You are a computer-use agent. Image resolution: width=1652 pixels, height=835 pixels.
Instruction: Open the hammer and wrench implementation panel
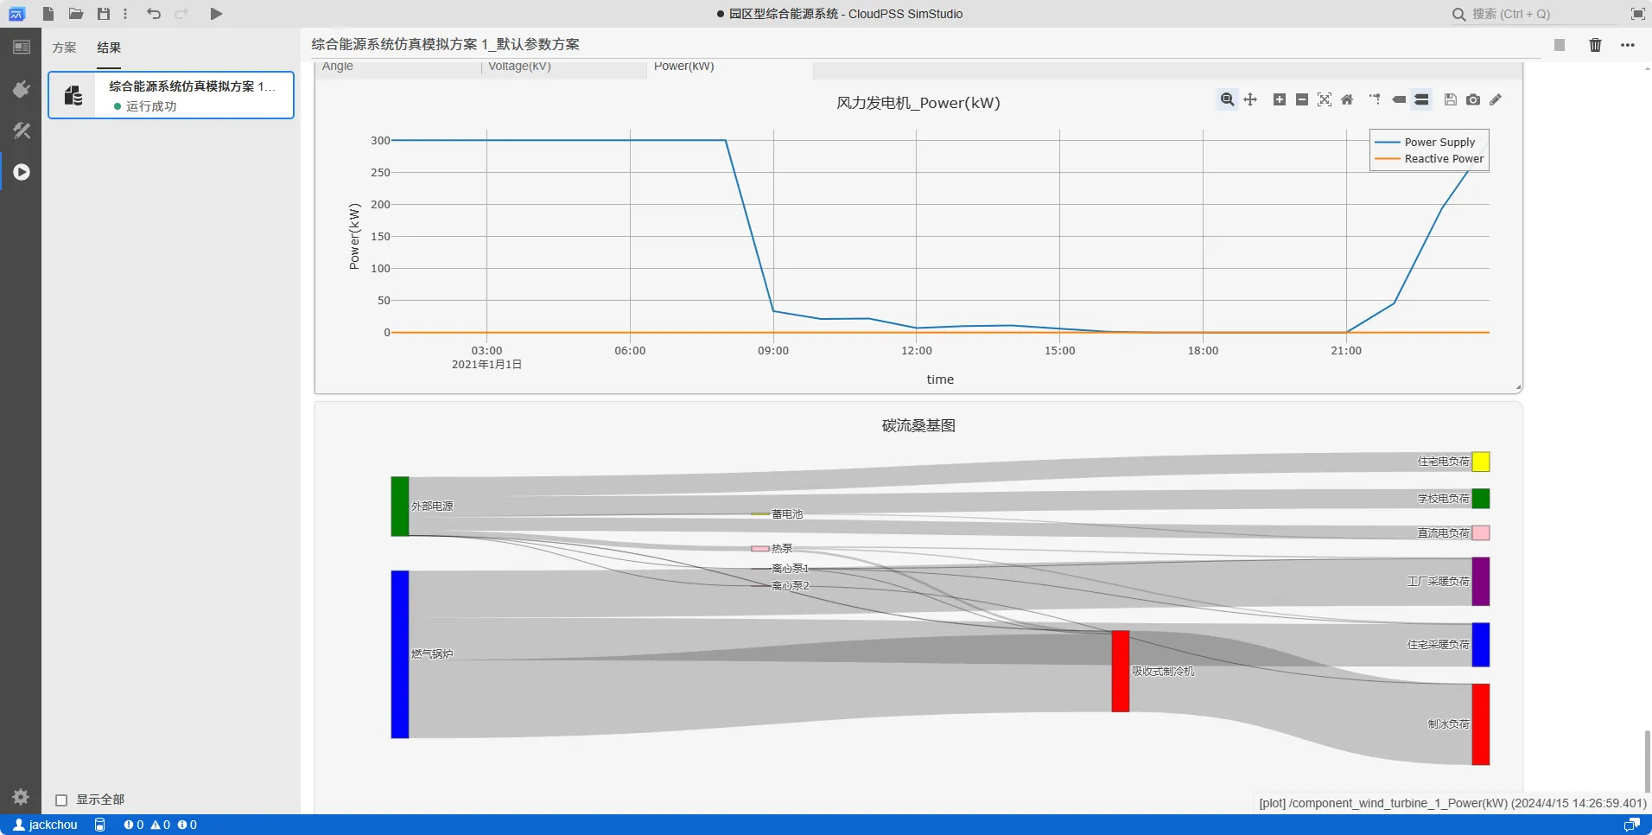(21, 131)
